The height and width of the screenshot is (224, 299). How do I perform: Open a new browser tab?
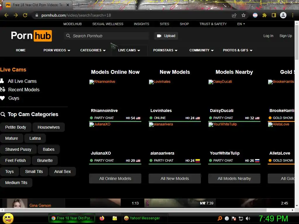point(79,5)
